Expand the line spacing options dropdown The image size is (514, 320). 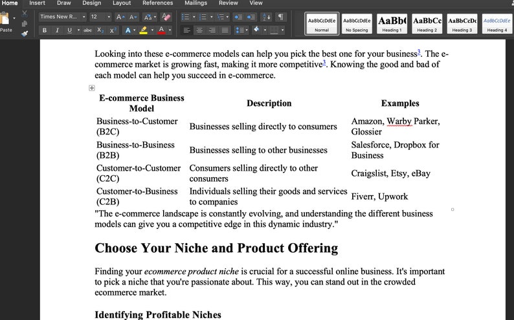245,30
